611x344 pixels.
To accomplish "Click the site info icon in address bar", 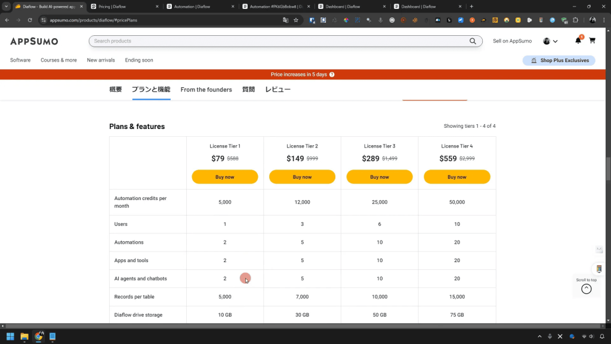I will pos(43,20).
